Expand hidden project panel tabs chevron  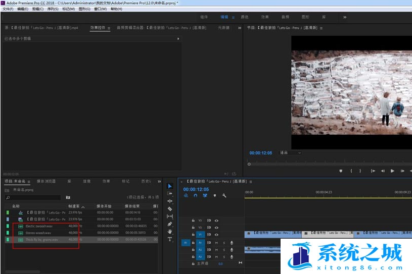160,181
